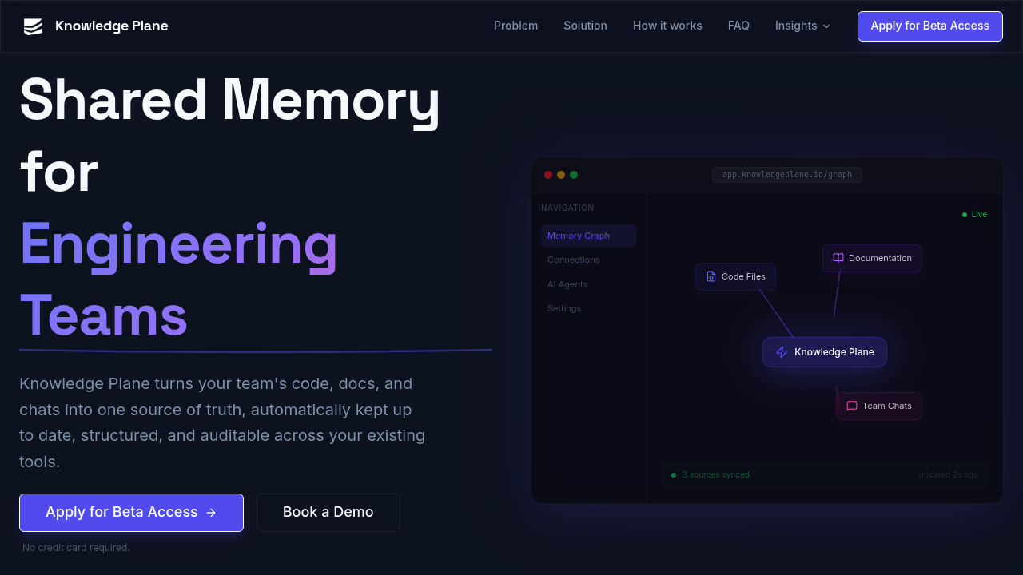
Task: Click the app.knowledgeplane.io/graph address bar
Action: 786,174
